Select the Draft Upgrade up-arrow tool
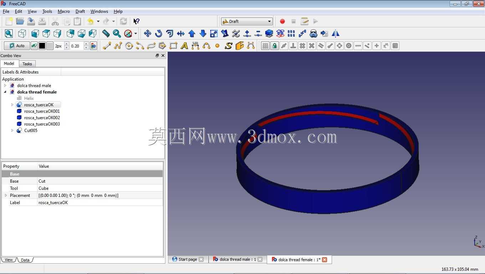The image size is (485, 274). 192,34
